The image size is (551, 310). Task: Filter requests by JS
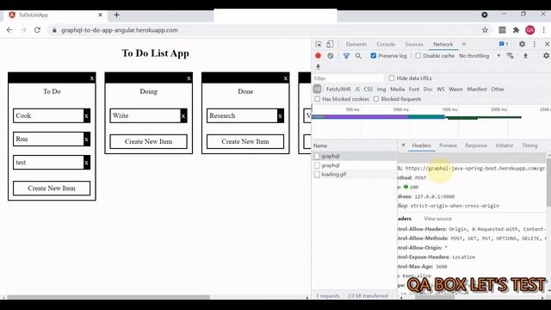tap(357, 90)
